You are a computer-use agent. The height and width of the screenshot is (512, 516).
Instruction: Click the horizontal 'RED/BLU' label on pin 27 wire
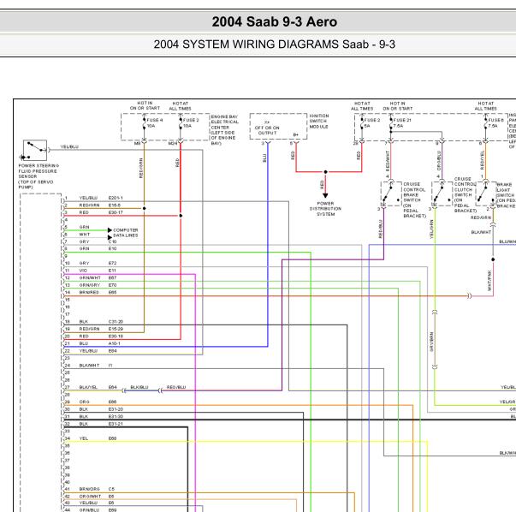point(176,387)
